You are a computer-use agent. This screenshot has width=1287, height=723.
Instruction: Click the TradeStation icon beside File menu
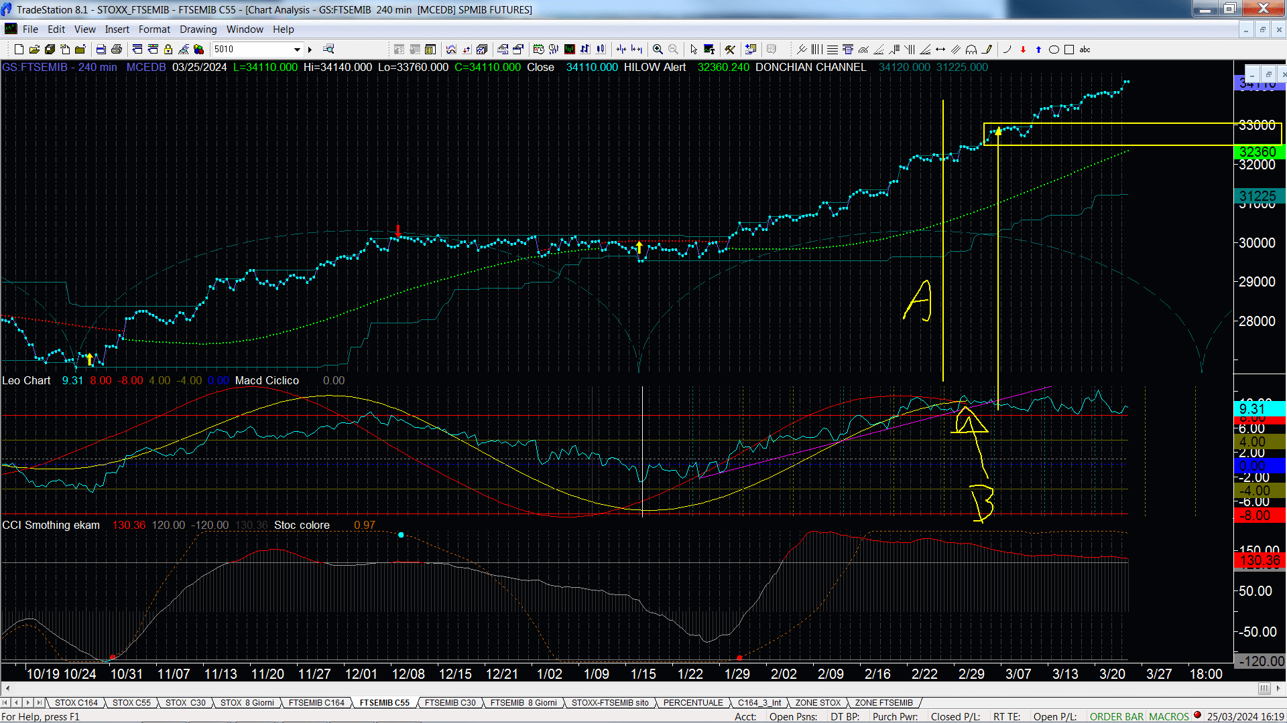11,29
